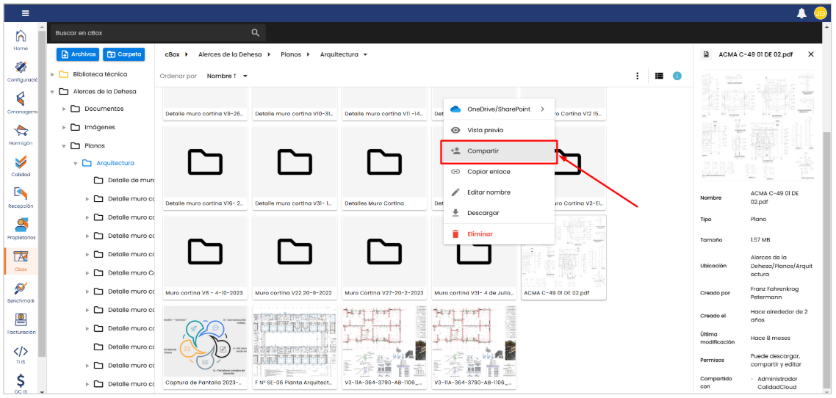
Task: Click the Archivos upload button
Action: pyautogui.click(x=78, y=54)
